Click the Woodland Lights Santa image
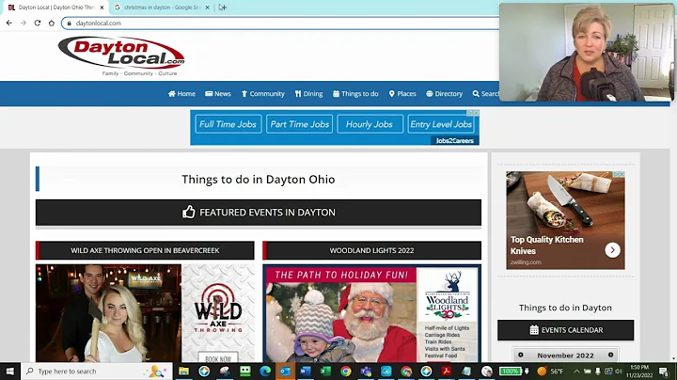 pyautogui.click(x=341, y=322)
